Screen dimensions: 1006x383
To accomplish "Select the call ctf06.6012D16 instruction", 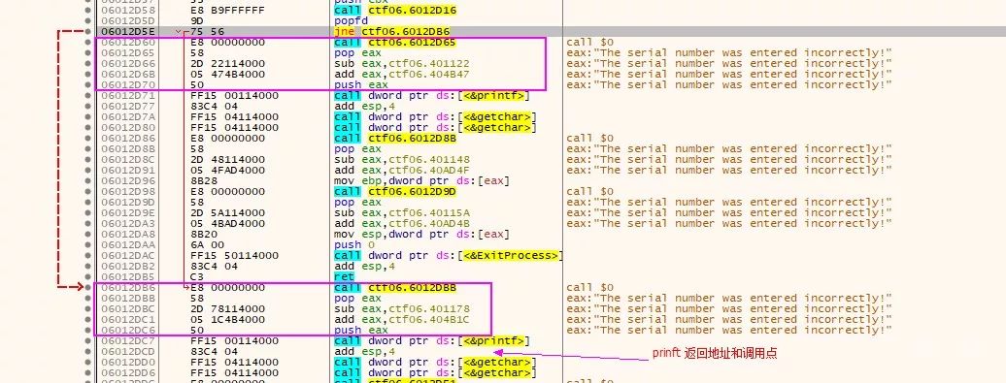I will [395, 11].
